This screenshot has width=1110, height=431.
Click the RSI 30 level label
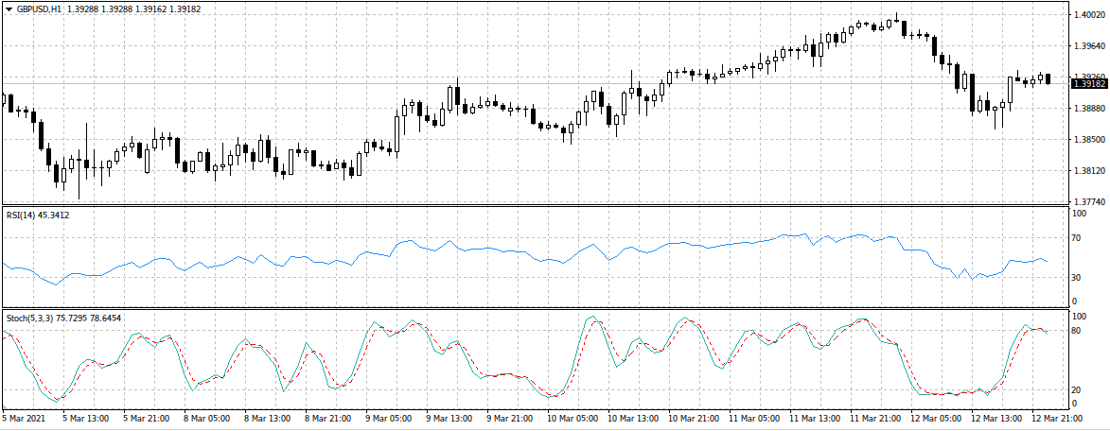[x=1076, y=277]
